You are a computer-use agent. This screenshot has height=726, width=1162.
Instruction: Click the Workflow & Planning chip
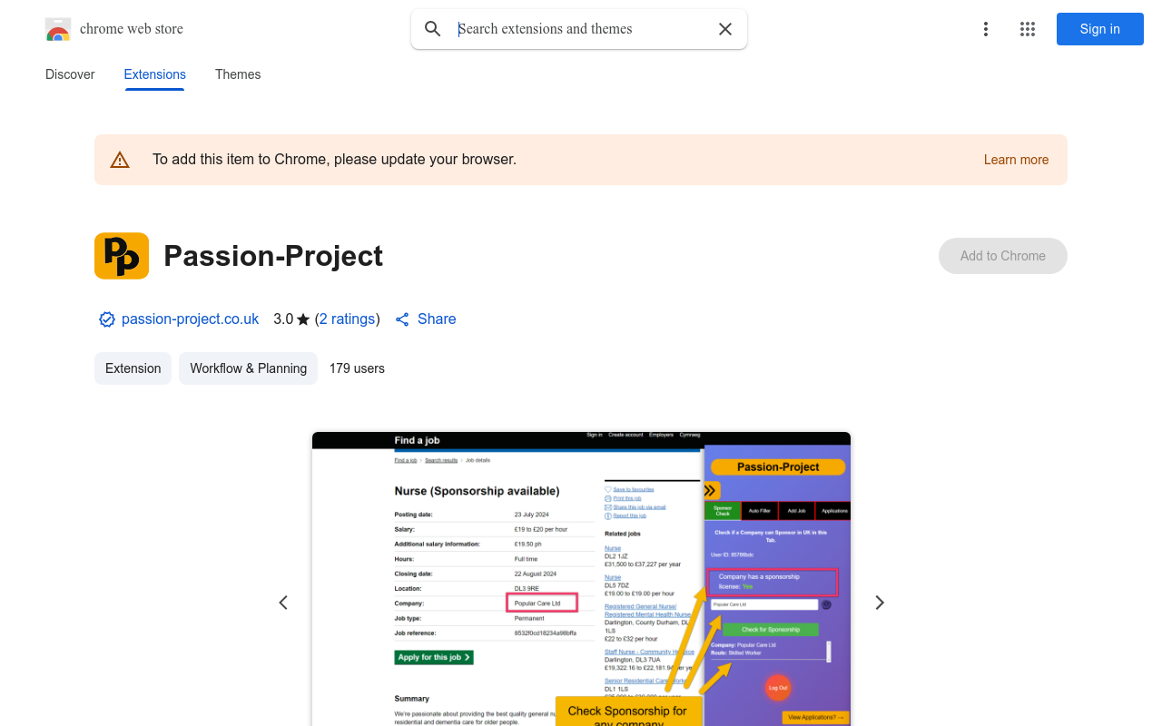pyautogui.click(x=249, y=368)
